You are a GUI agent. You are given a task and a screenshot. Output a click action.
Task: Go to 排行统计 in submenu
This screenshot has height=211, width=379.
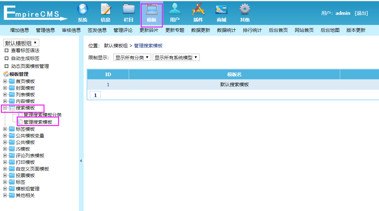coord(252,30)
